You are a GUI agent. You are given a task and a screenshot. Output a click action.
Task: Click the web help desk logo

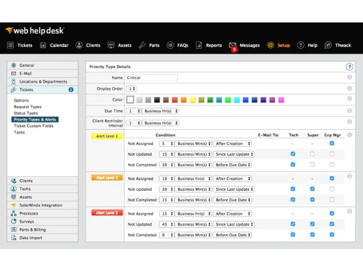[x=35, y=30]
